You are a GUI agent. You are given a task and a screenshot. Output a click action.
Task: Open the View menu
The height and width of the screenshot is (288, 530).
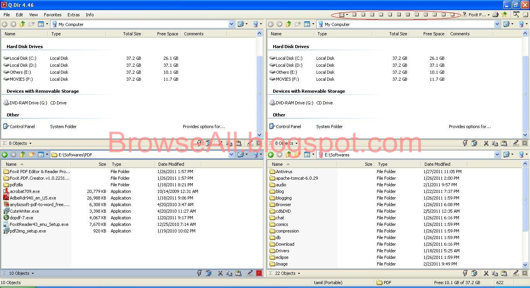(x=33, y=15)
